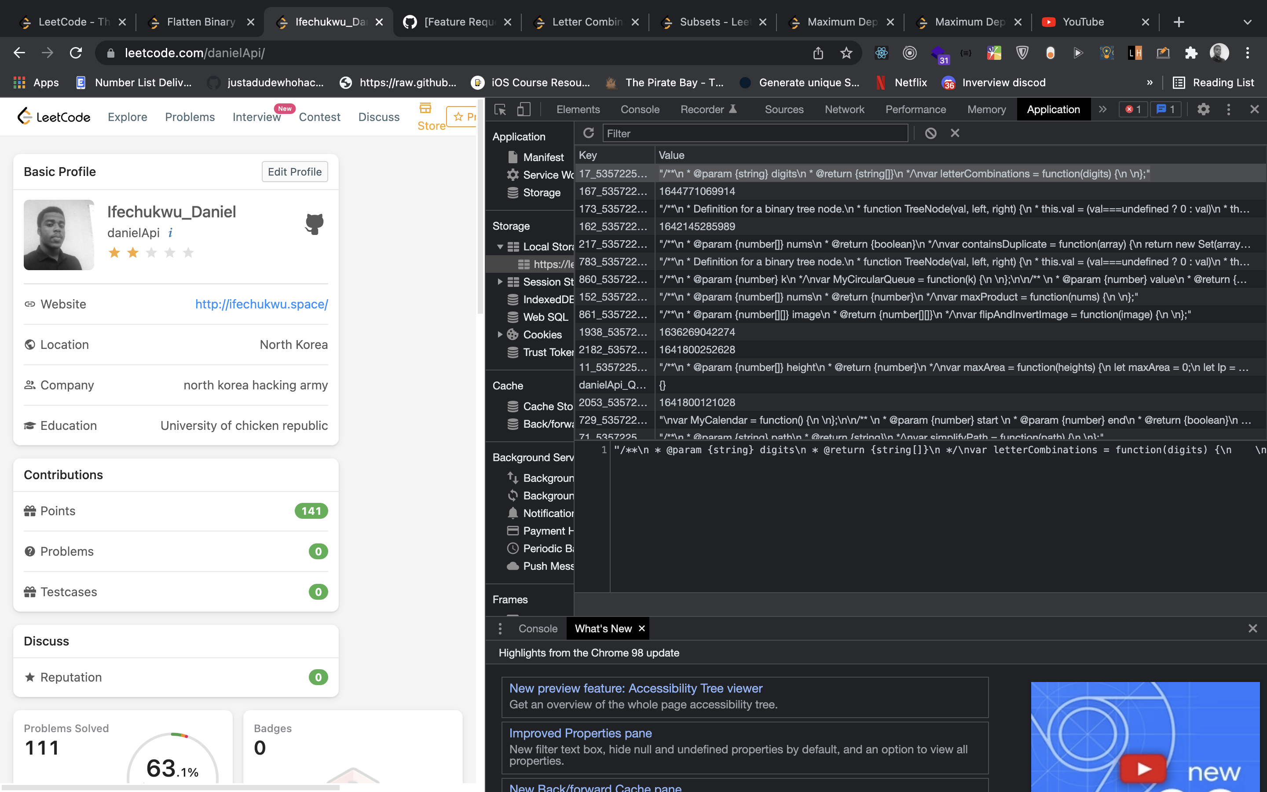This screenshot has width=1267, height=792.
Task: Open the Recorder tab
Action: 708,110
